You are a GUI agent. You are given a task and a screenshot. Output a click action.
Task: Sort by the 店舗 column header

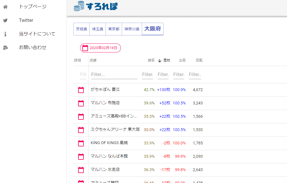click(x=93, y=60)
